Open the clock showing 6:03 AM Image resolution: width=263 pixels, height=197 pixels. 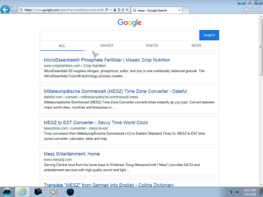(x=250, y=192)
